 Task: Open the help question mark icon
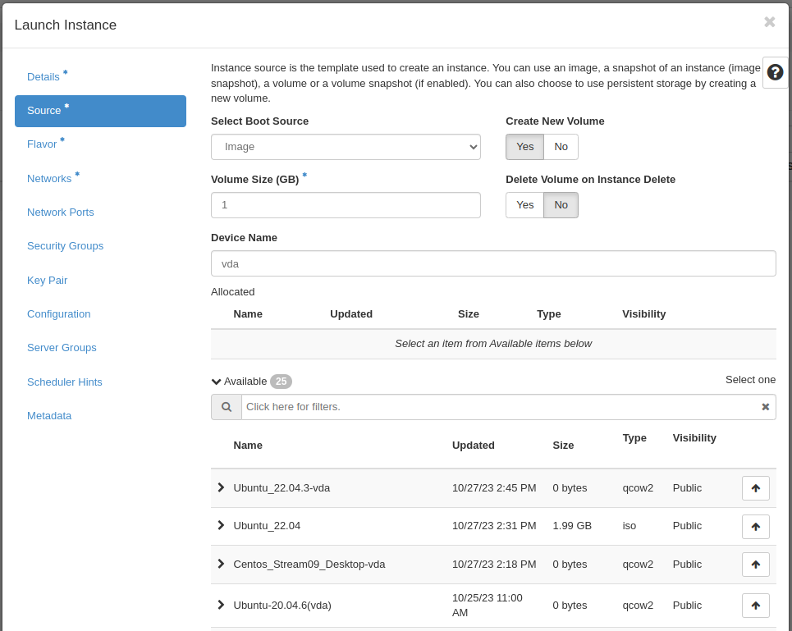click(x=775, y=73)
